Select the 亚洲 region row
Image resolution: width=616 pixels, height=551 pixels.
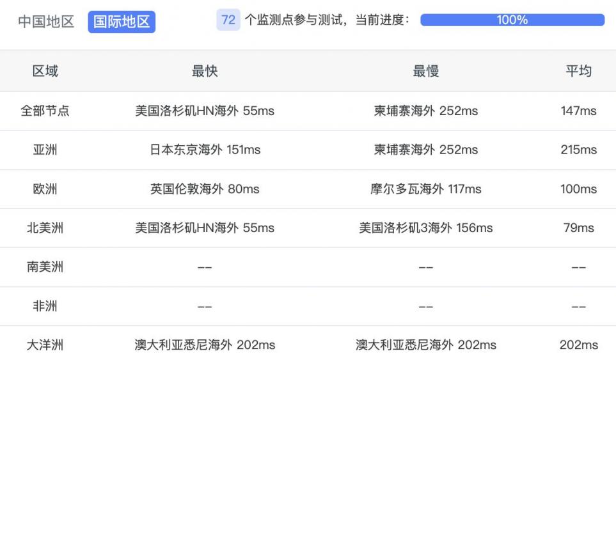click(45, 150)
